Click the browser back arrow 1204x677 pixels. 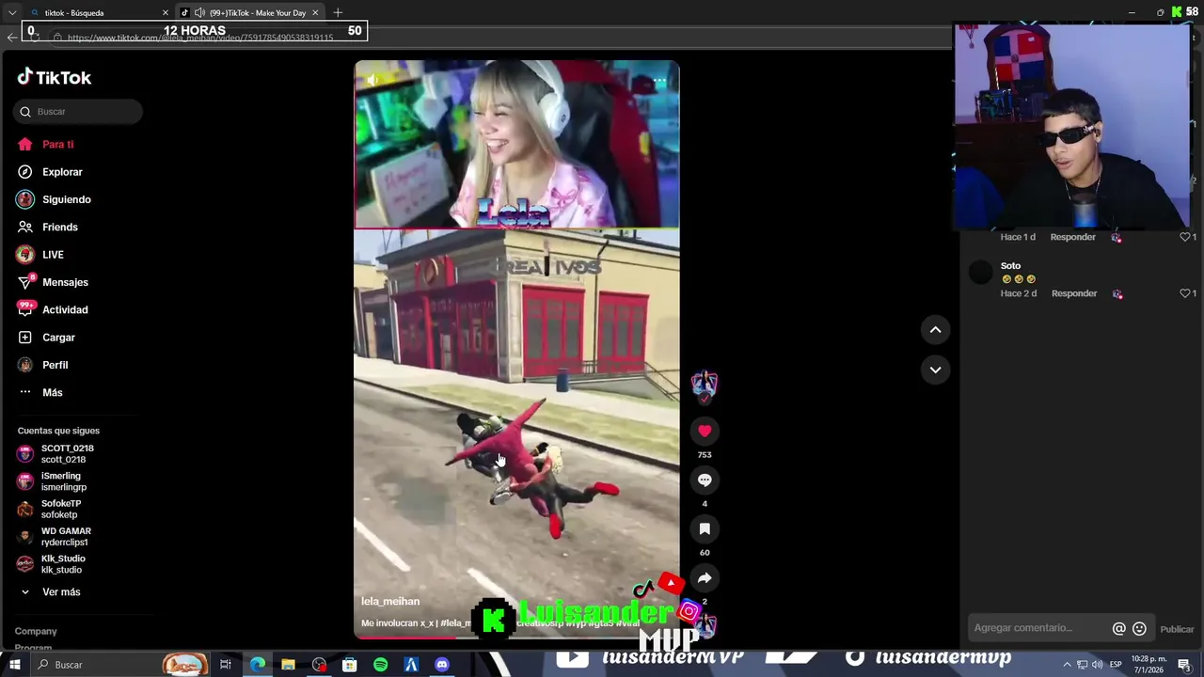point(11,38)
